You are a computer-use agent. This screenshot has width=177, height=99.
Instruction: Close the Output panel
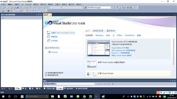[x=175, y=81]
